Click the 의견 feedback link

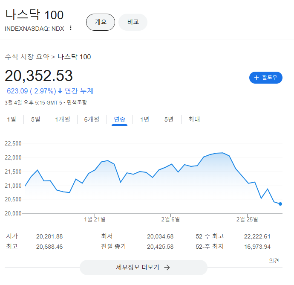(274, 261)
